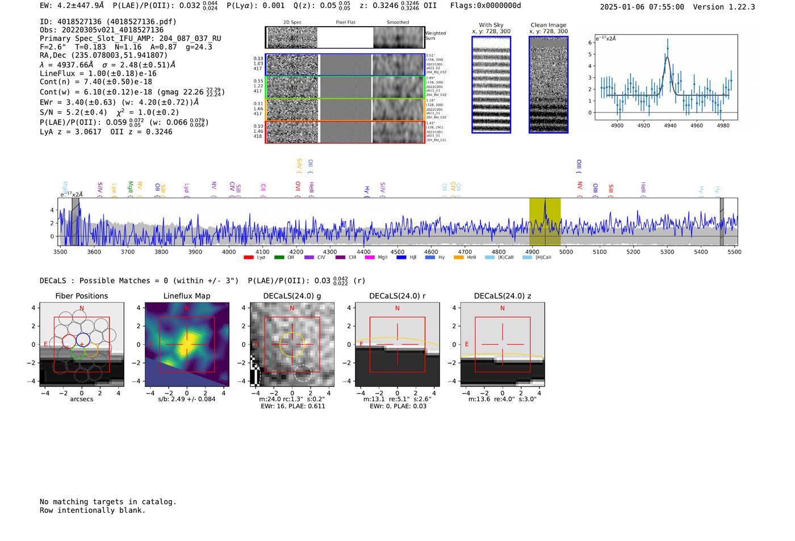Screen dimensions: 795x541
Task: Select the Obs: 20220305v021_4018527136 text
Action: pos(102,30)
